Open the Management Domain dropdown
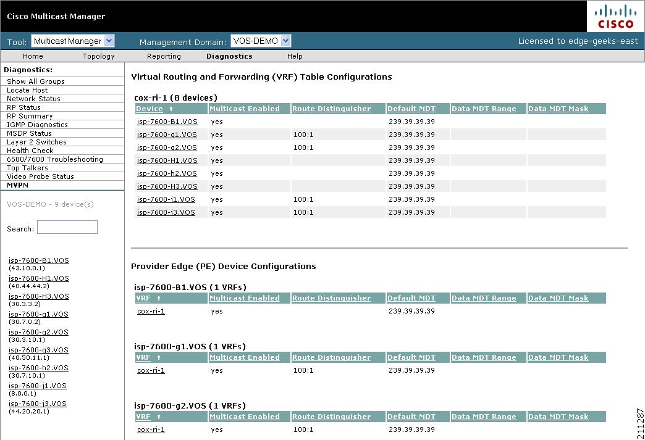Viewport: 645px width, 440px height. 285,40
